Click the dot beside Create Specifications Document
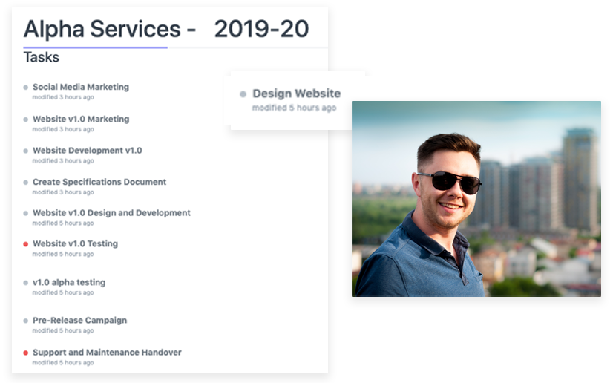Image resolution: width=613 pixels, height=383 pixels. click(26, 183)
